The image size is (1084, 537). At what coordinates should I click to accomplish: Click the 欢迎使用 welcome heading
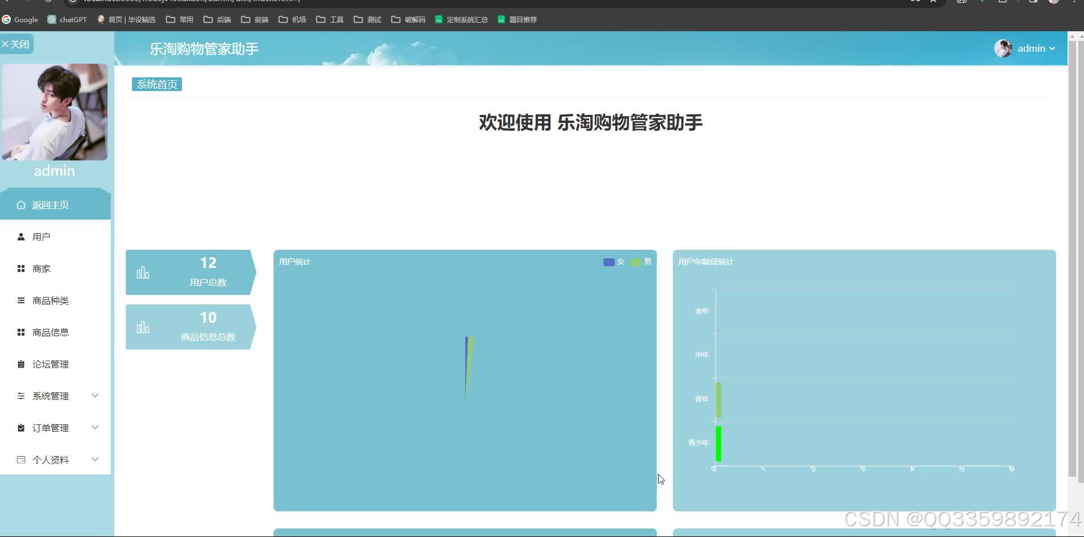point(590,122)
